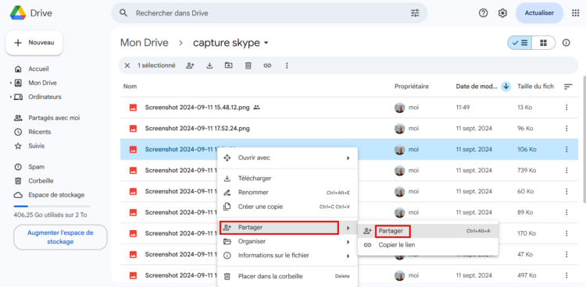Open more actions for the 89 Ko row
Viewport: 586px width, 287px height.
coord(566,212)
